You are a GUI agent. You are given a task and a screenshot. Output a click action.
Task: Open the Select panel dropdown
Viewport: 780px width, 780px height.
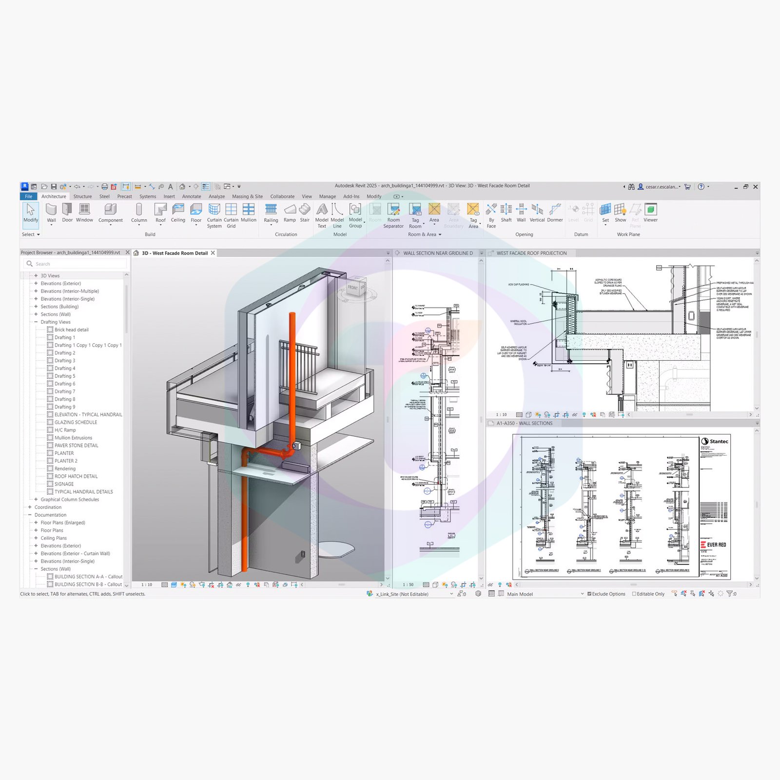(x=31, y=234)
